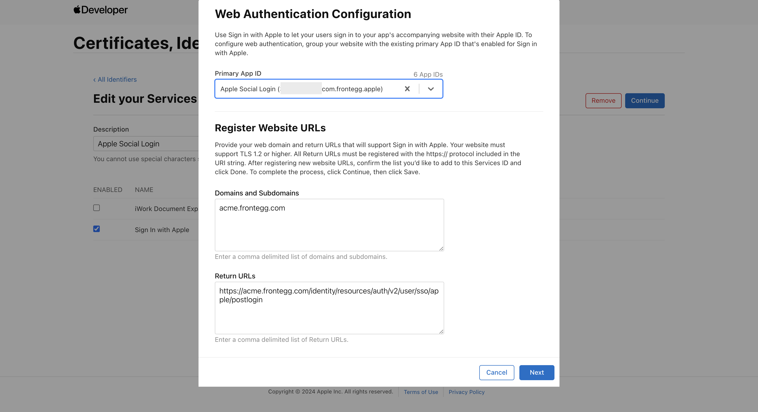The width and height of the screenshot is (758, 412).
Task: Click the Apple Developer logo
Action: click(100, 10)
